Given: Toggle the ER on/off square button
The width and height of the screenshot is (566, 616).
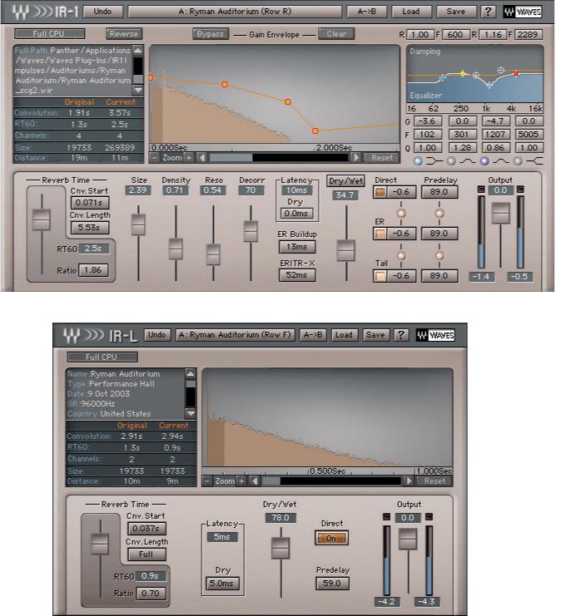Looking at the screenshot, I should (380, 234).
